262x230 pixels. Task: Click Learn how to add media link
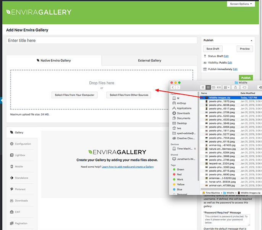tap(128, 167)
